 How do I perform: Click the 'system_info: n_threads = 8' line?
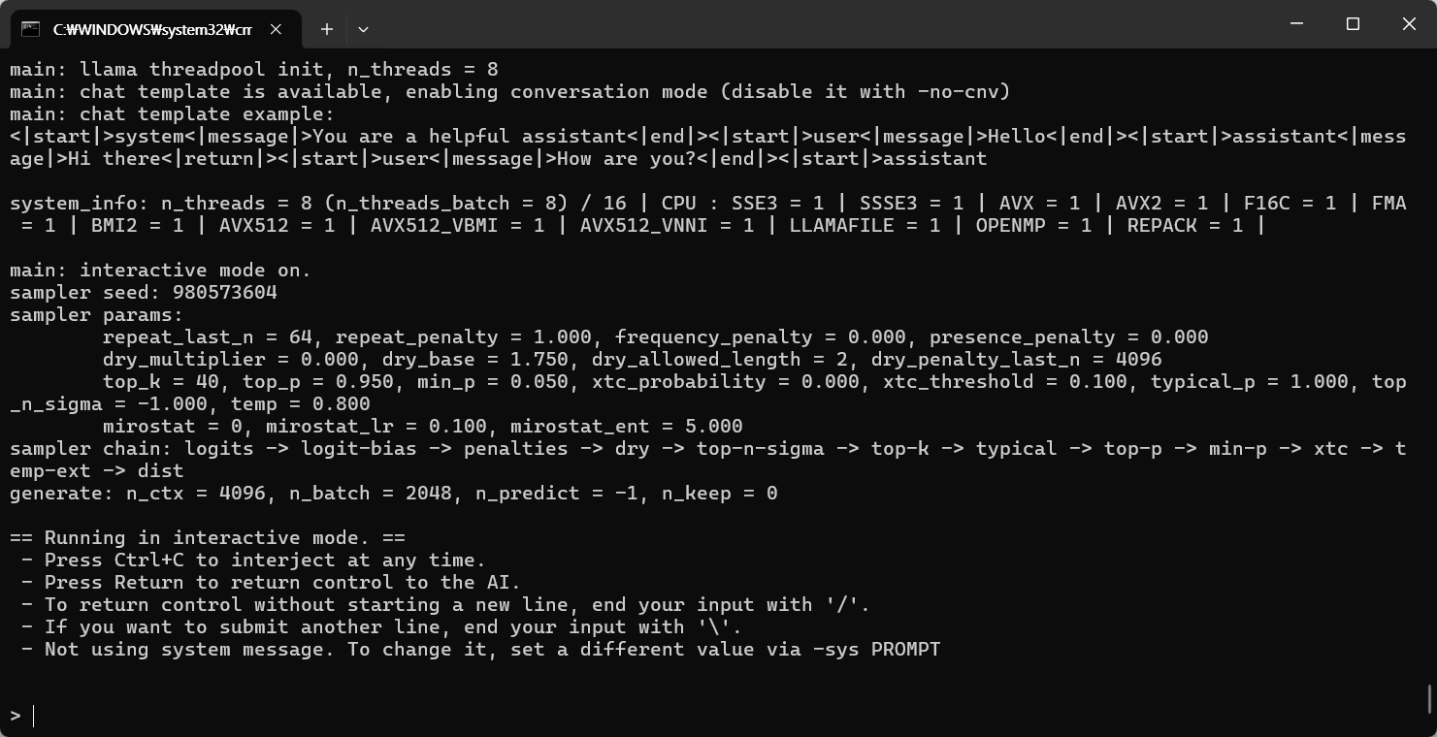tap(708, 214)
